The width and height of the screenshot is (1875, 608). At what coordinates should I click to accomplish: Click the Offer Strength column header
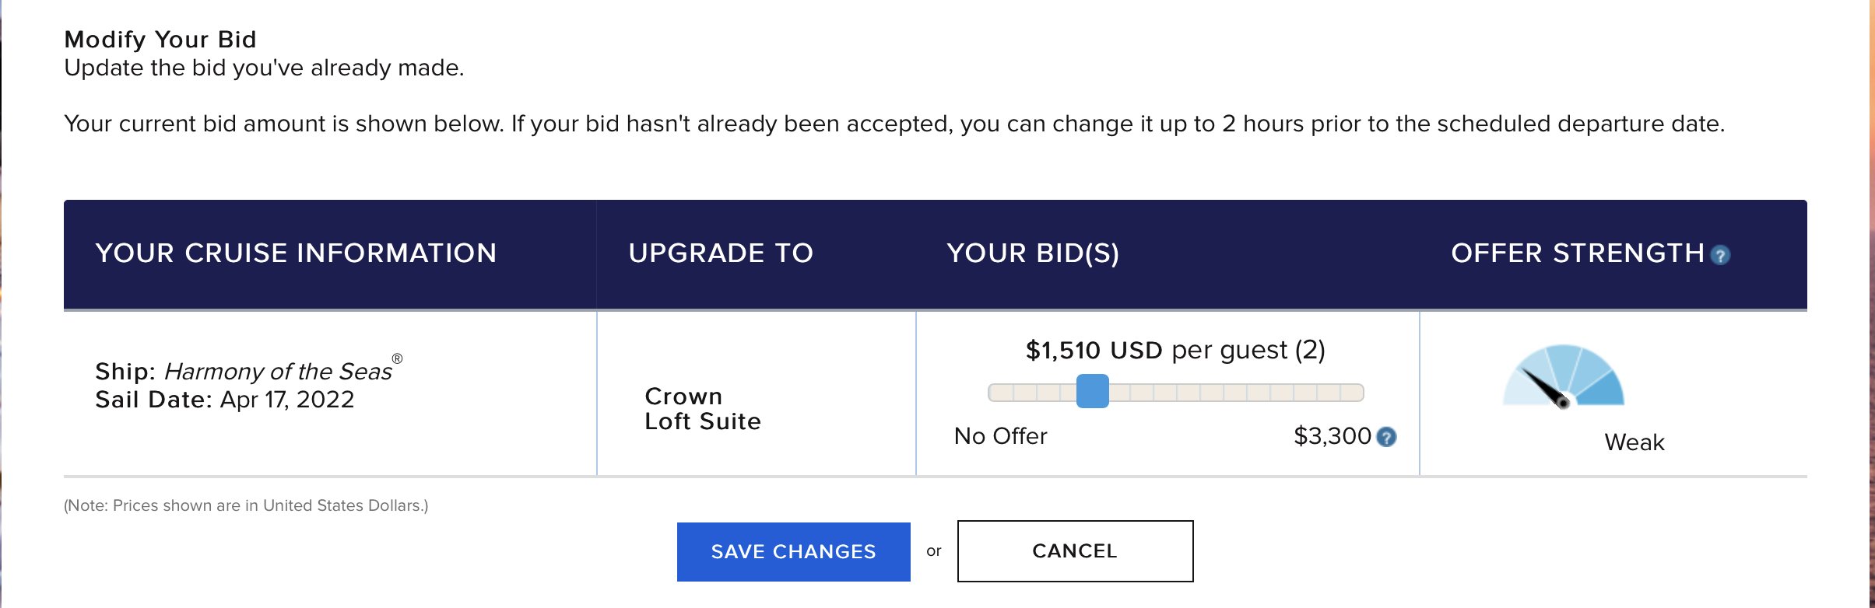(x=1578, y=253)
